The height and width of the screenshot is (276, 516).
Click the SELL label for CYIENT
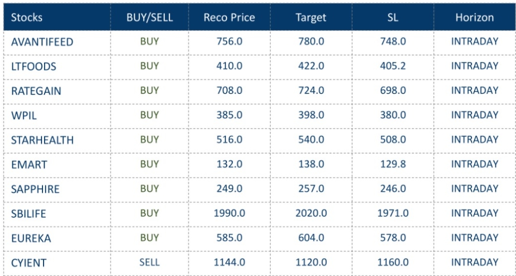click(x=149, y=262)
